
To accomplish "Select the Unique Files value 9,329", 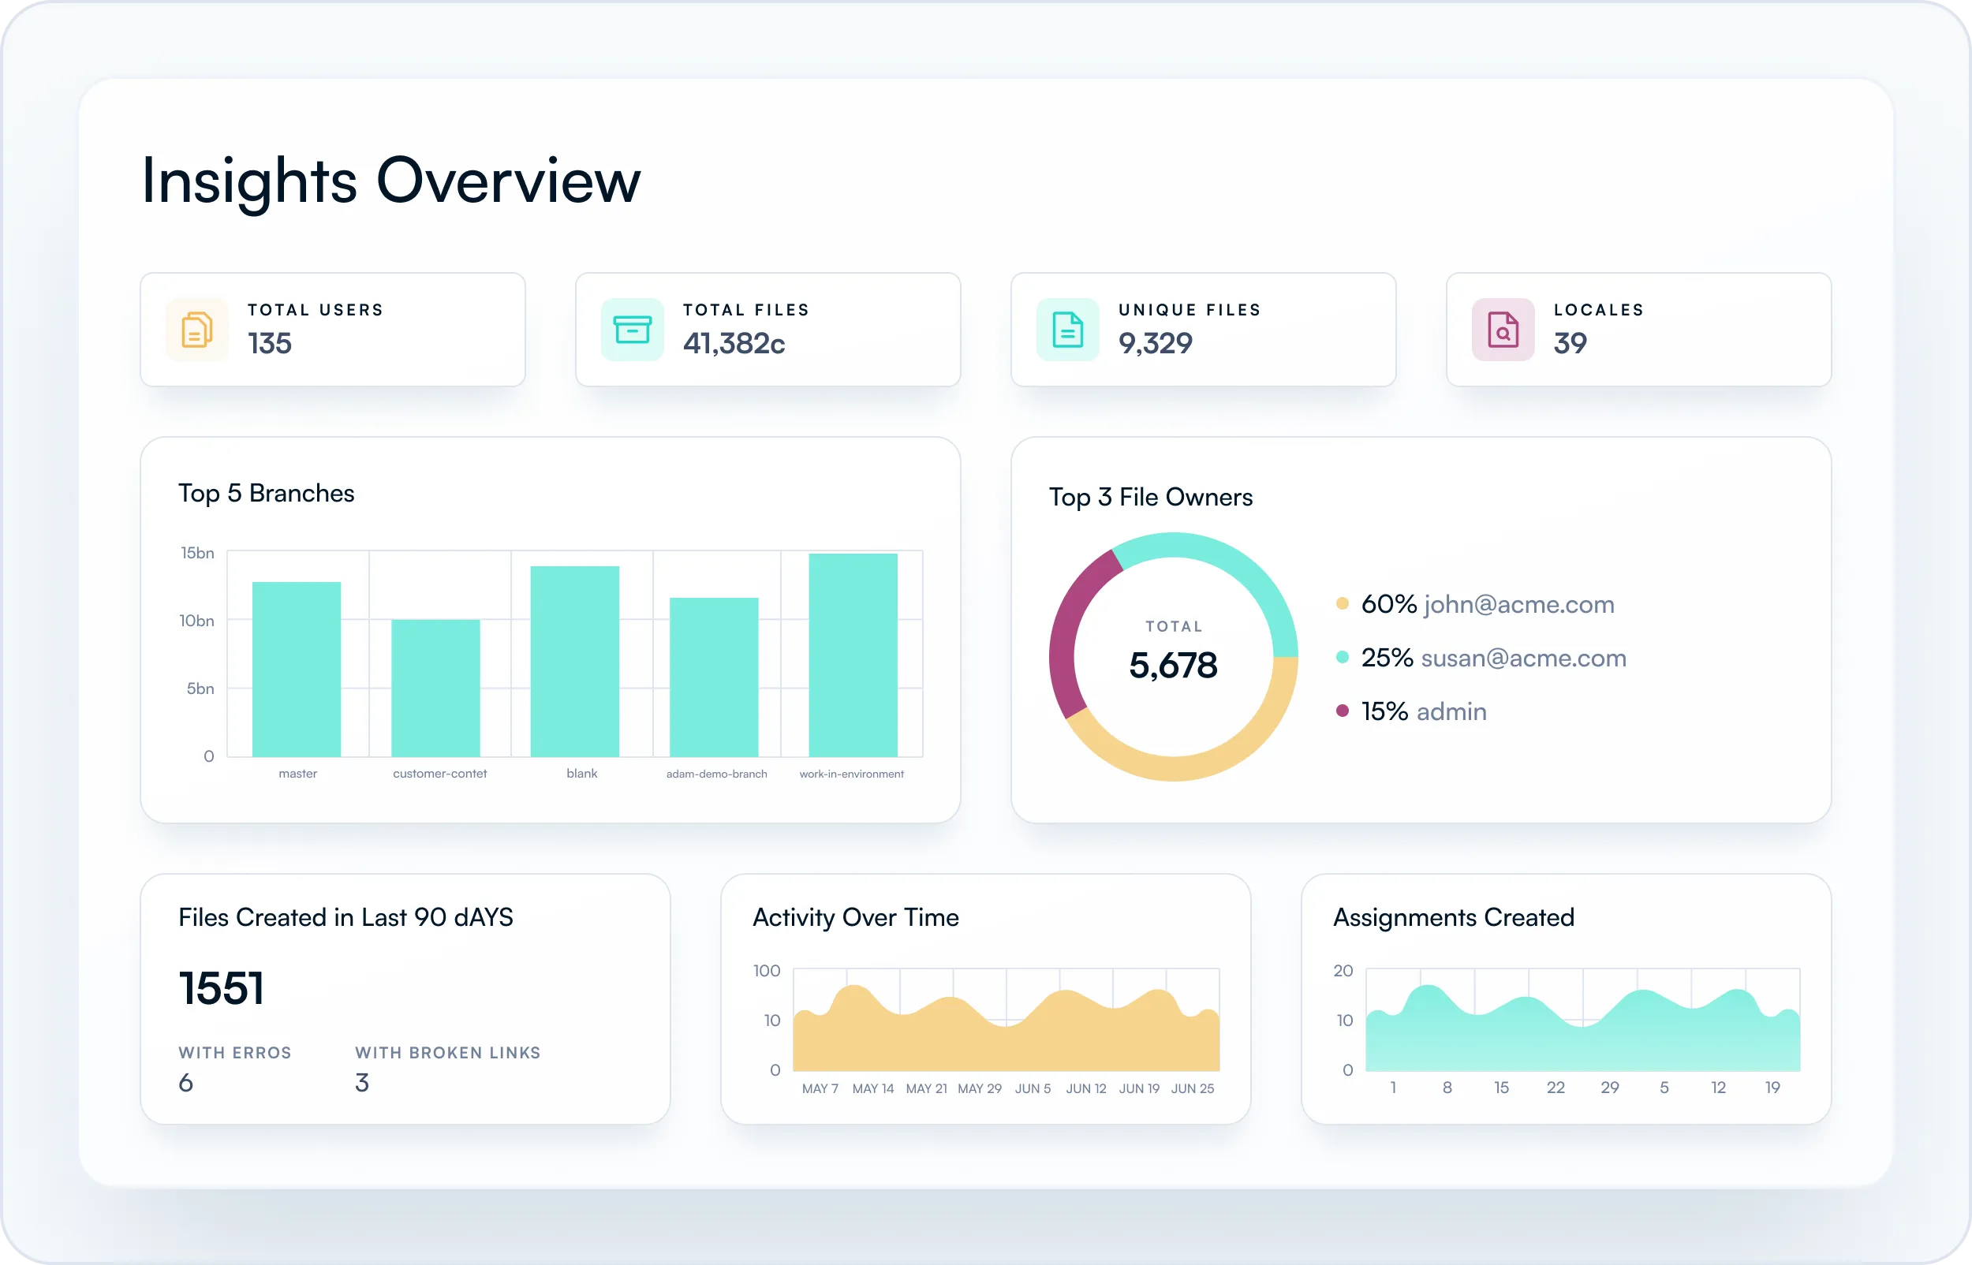I will coord(1155,343).
